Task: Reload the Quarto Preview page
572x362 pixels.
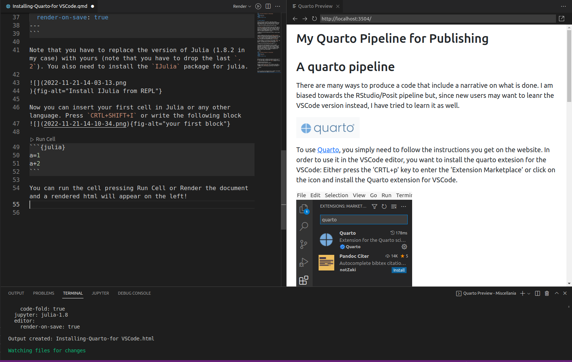Action: 315,19
